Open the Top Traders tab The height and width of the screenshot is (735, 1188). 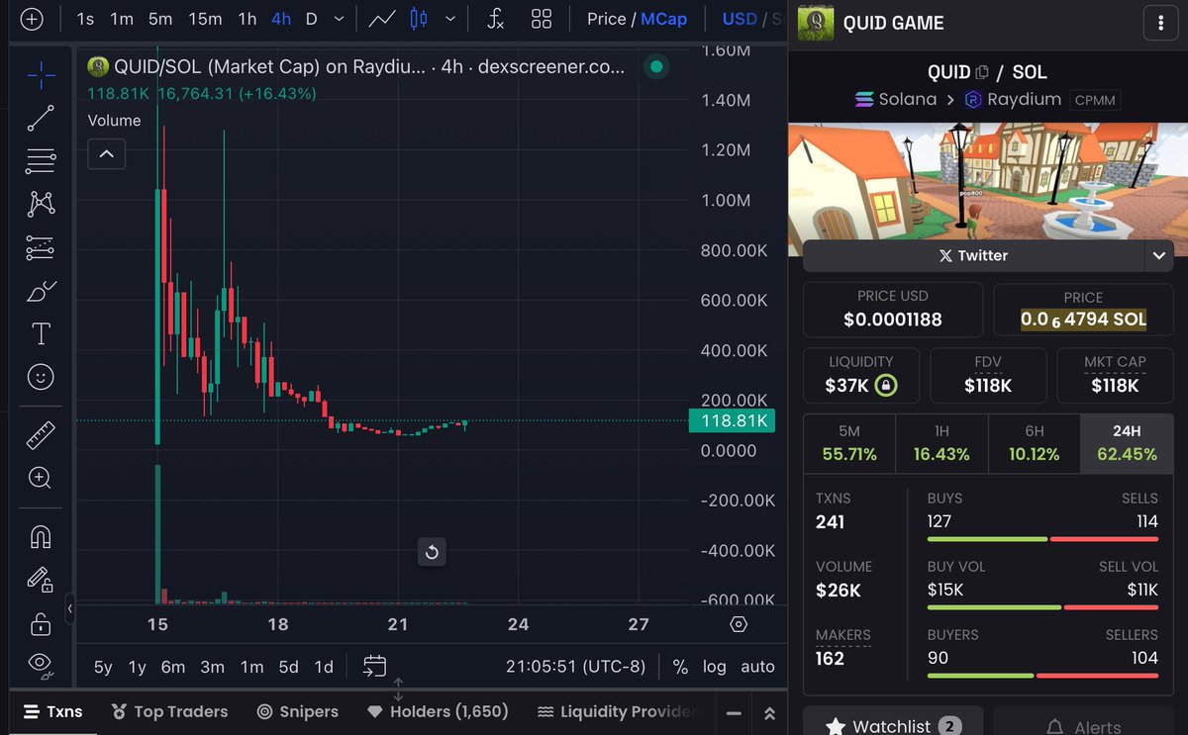tap(169, 711)
